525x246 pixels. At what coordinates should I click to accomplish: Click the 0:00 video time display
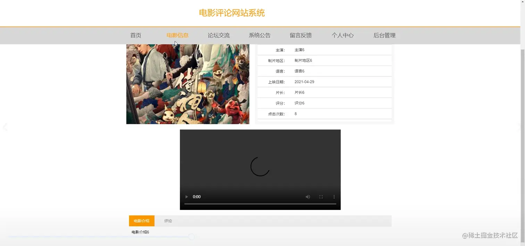(x=197, y=197)
